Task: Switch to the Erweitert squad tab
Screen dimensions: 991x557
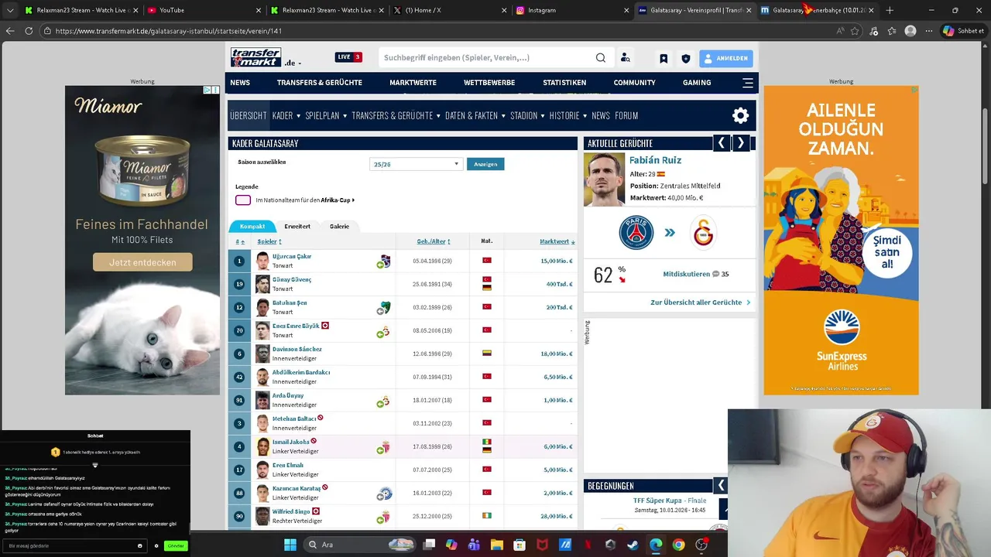Action: 297,227
